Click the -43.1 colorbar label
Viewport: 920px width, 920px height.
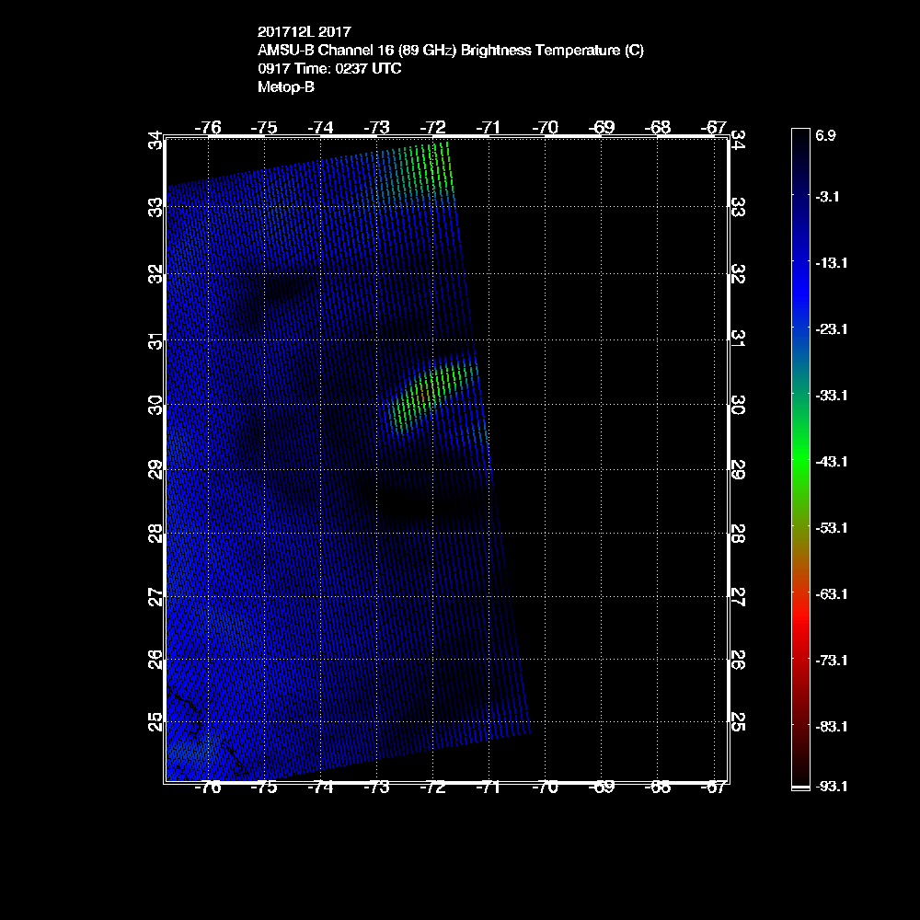[x=831, y=461]
